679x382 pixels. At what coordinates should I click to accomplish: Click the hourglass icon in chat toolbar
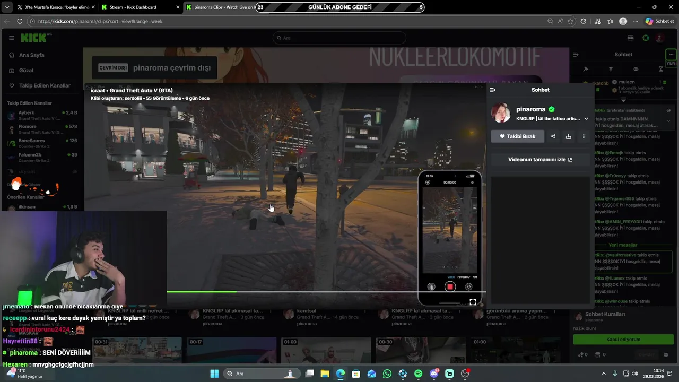[661, 69]
